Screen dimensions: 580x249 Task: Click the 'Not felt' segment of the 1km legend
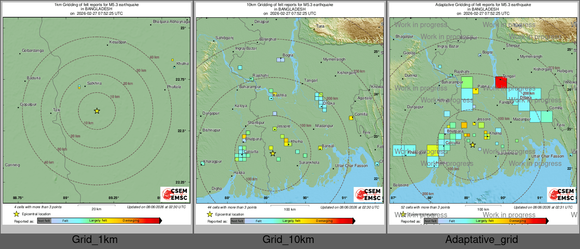tap(44, 220)
